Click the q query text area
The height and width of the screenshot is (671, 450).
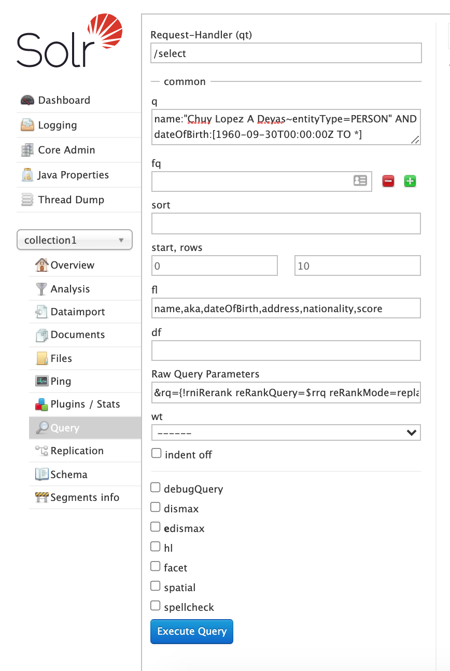click(286, 127)
